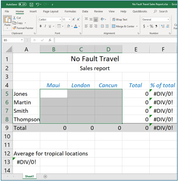Expand the Name Box dropdown

(x=22, y=40)
